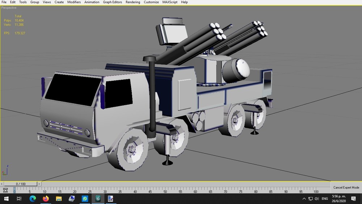Show hidden system tray icons
362x204 pixels.
click(x=304, y=199)
